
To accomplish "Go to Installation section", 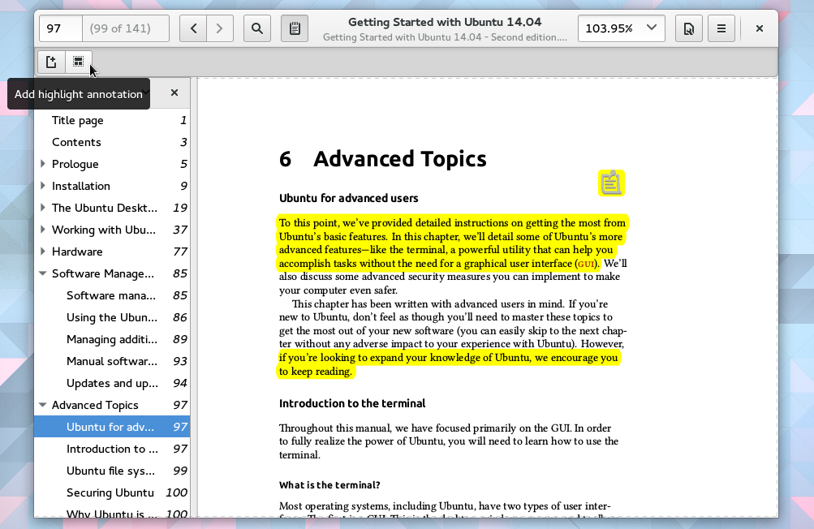I will [112, 186].
